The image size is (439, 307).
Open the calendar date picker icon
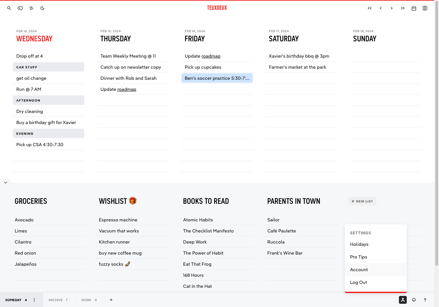click(414, 8)
